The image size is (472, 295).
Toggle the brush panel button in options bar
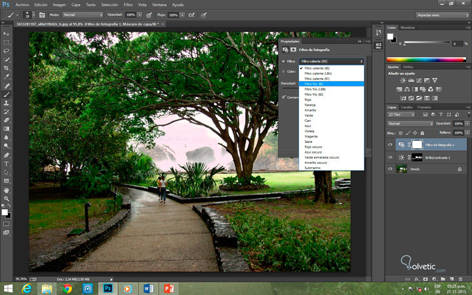click(x=42, y=14)
